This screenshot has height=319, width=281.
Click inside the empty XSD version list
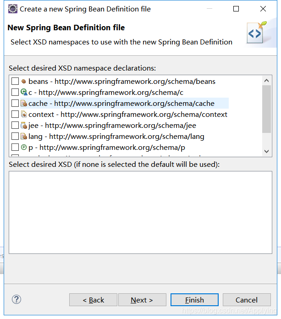coord(140,212)
